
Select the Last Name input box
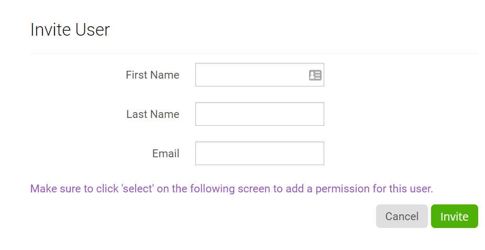(x=259, y=114)
